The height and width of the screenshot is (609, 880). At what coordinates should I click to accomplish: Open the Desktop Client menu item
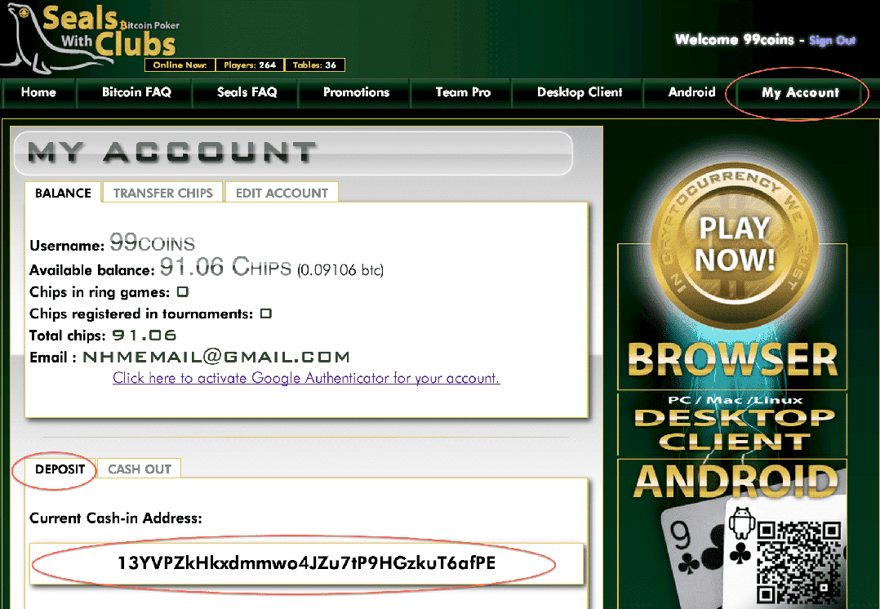point(580,92)
